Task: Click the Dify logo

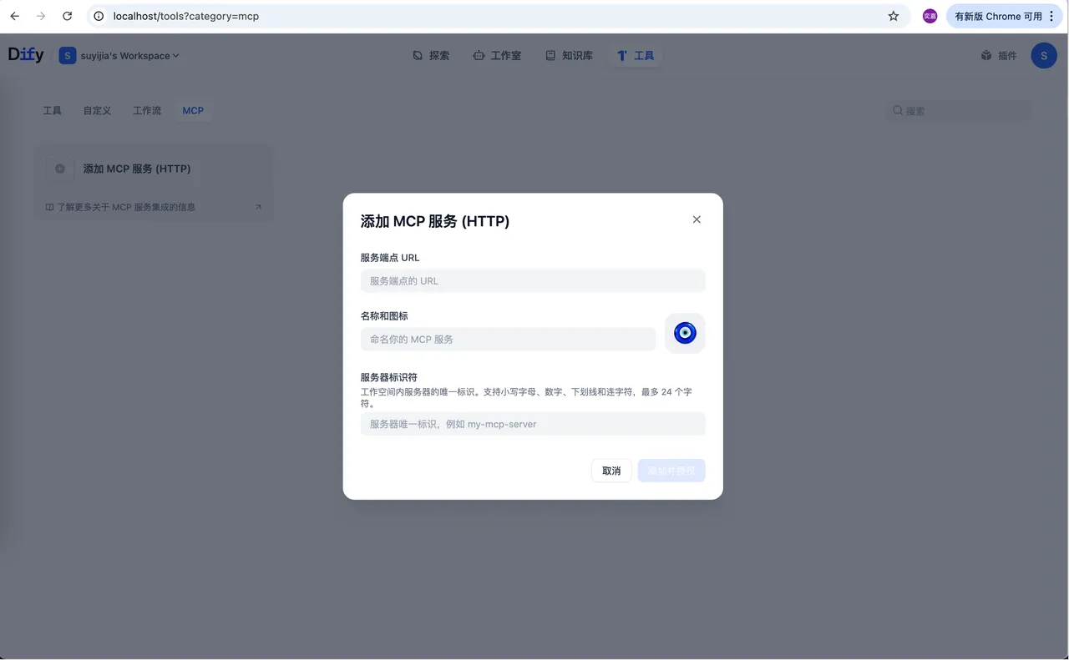Action: click(x=25, y=54)
